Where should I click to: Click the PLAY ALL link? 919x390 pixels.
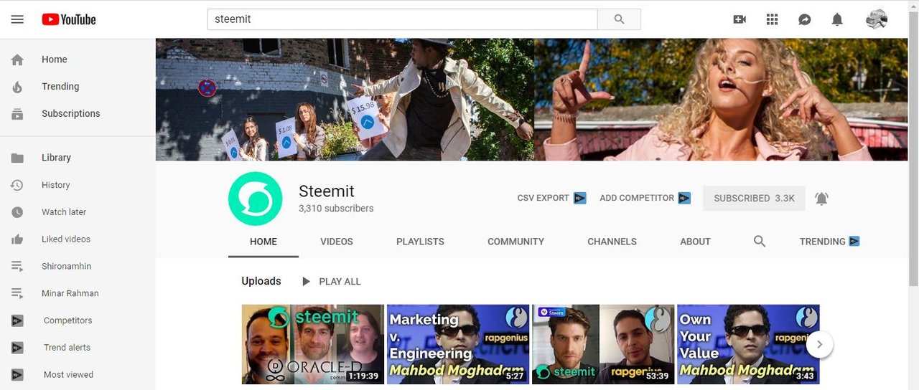[x=340, y=282]
